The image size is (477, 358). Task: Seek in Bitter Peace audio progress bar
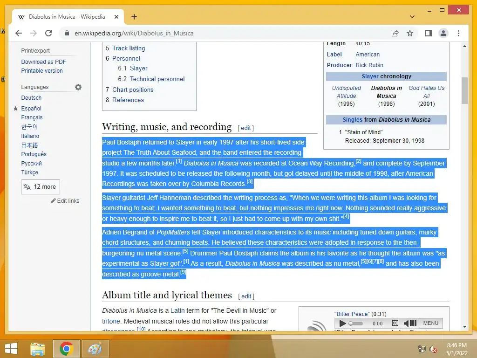pyautogui.click(x=355, y=324)
